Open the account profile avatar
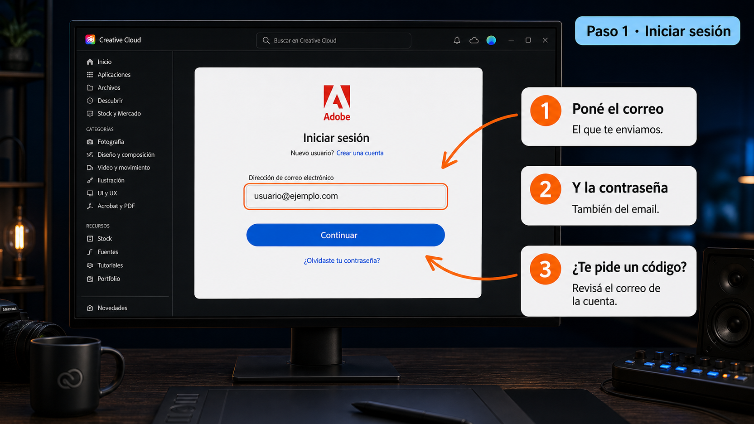 491,40
